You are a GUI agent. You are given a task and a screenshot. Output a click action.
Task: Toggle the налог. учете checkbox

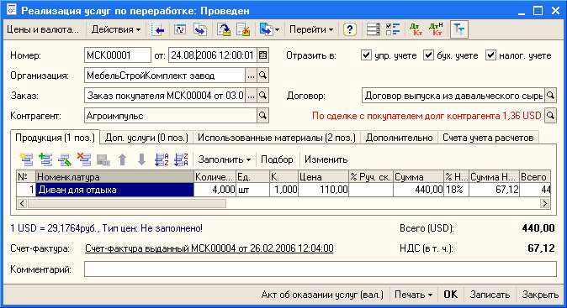(490, 55)
